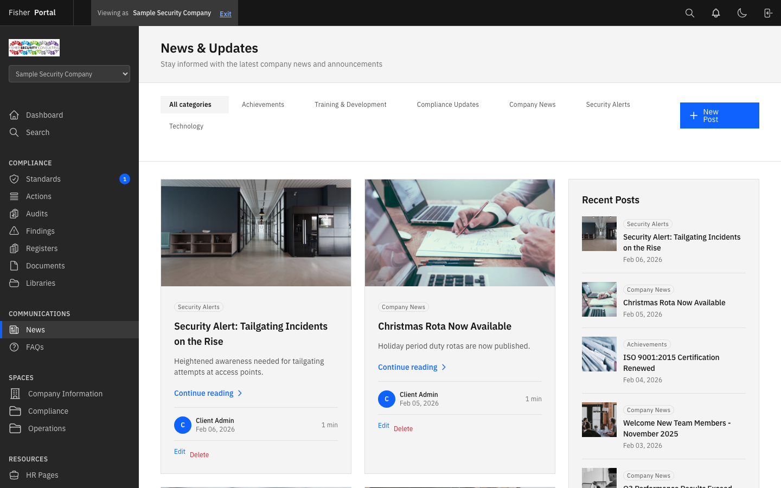The image size is (781, 488).
Task: Click the logout icon in header
Action: [x=768, y=13]
